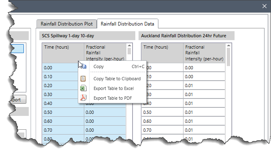The height and width of the screenshot is (154, 271).
Task: Open the Rainfall Distribution Data tab
Action: (x=127, y=24)
